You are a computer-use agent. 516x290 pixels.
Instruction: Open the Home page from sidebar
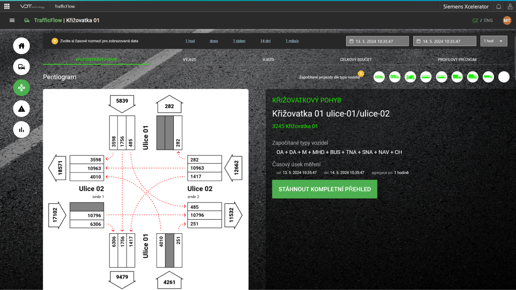point(21,46)
